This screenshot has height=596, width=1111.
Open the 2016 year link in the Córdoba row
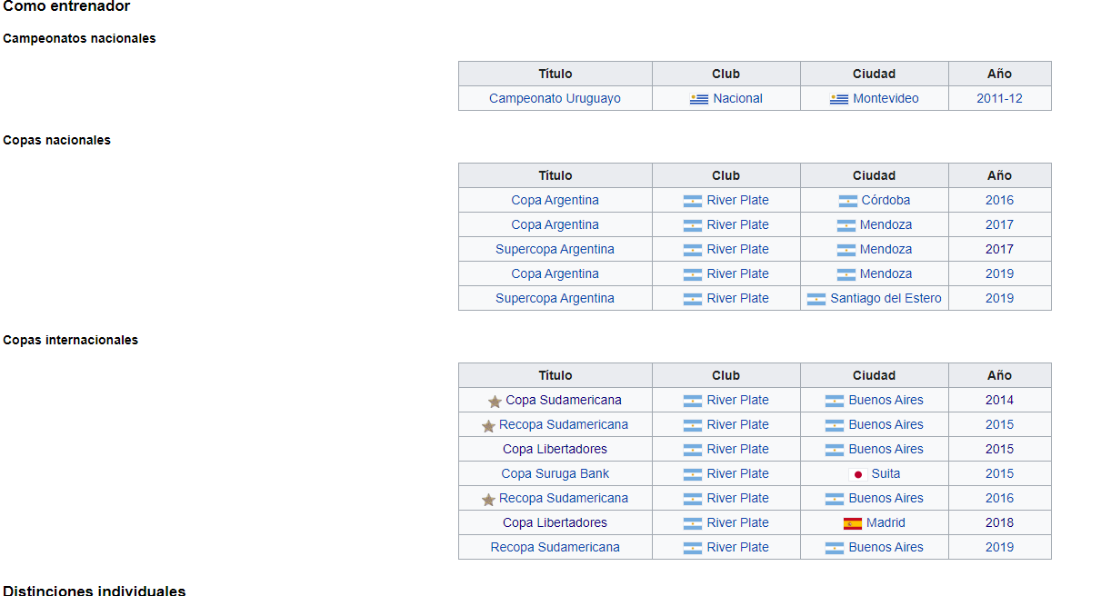[x=999, y=200]
